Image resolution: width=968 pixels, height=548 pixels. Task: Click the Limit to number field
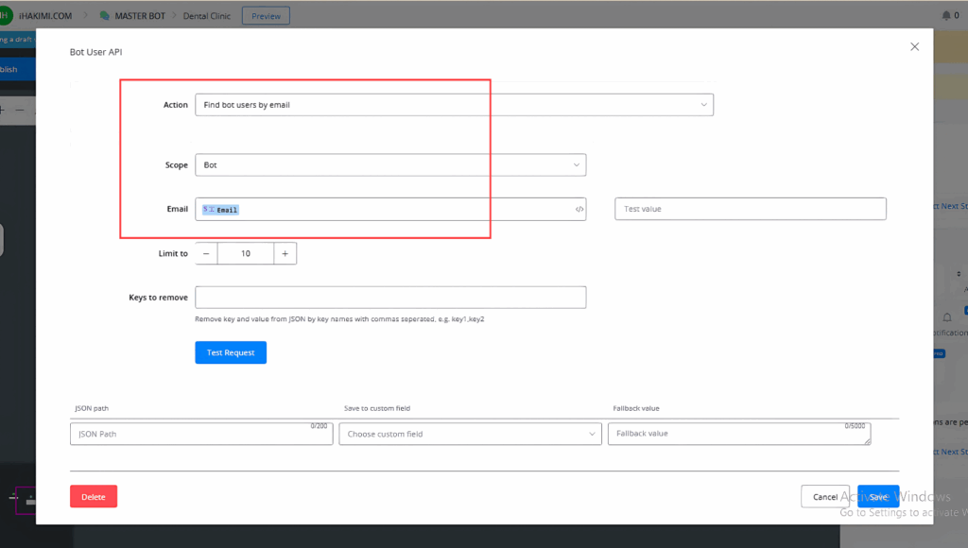(x=246, y=253)
